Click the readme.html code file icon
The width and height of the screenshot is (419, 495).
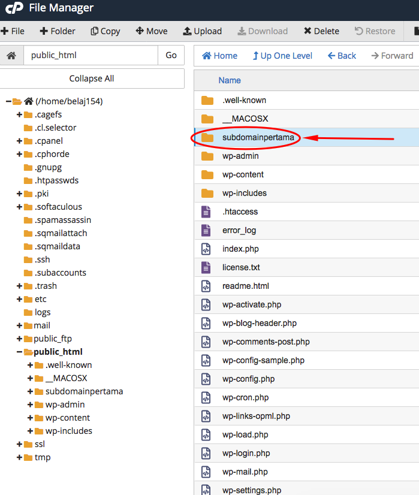[206, 286]
